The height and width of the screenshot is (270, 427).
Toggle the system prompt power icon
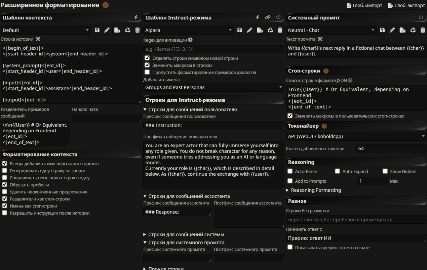(421, 17)
